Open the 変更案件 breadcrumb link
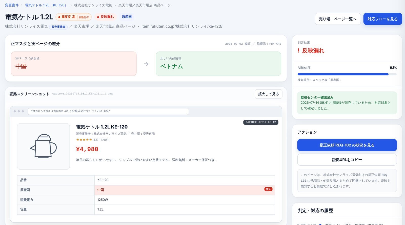This screenshot has height=225, width=405. coord(12,5)
